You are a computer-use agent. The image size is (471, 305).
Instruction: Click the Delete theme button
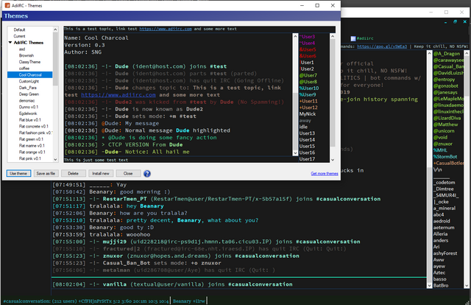pos(73,174)
